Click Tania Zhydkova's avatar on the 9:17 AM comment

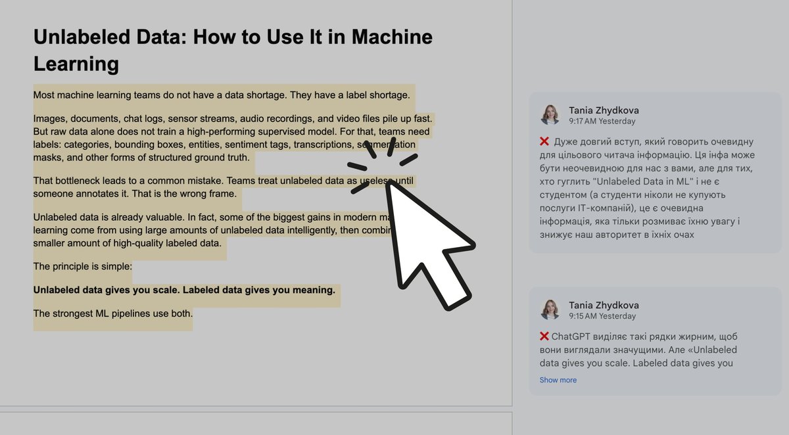pos(550,114)
